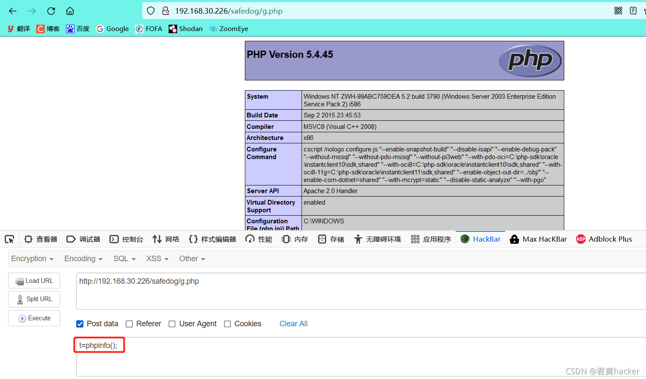Click the System row label
This screenshot has width=646, height=379.
[258, 97]
